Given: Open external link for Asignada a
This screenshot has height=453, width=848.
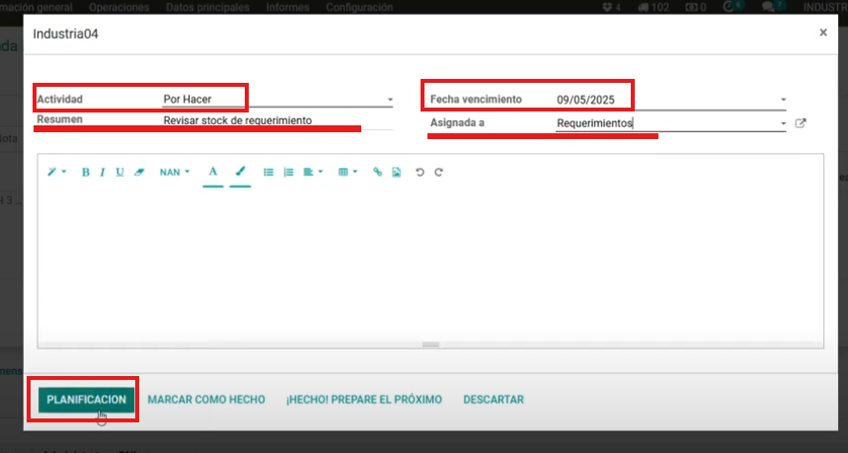Looking at the screenshot, I should [x=801, y=123].
